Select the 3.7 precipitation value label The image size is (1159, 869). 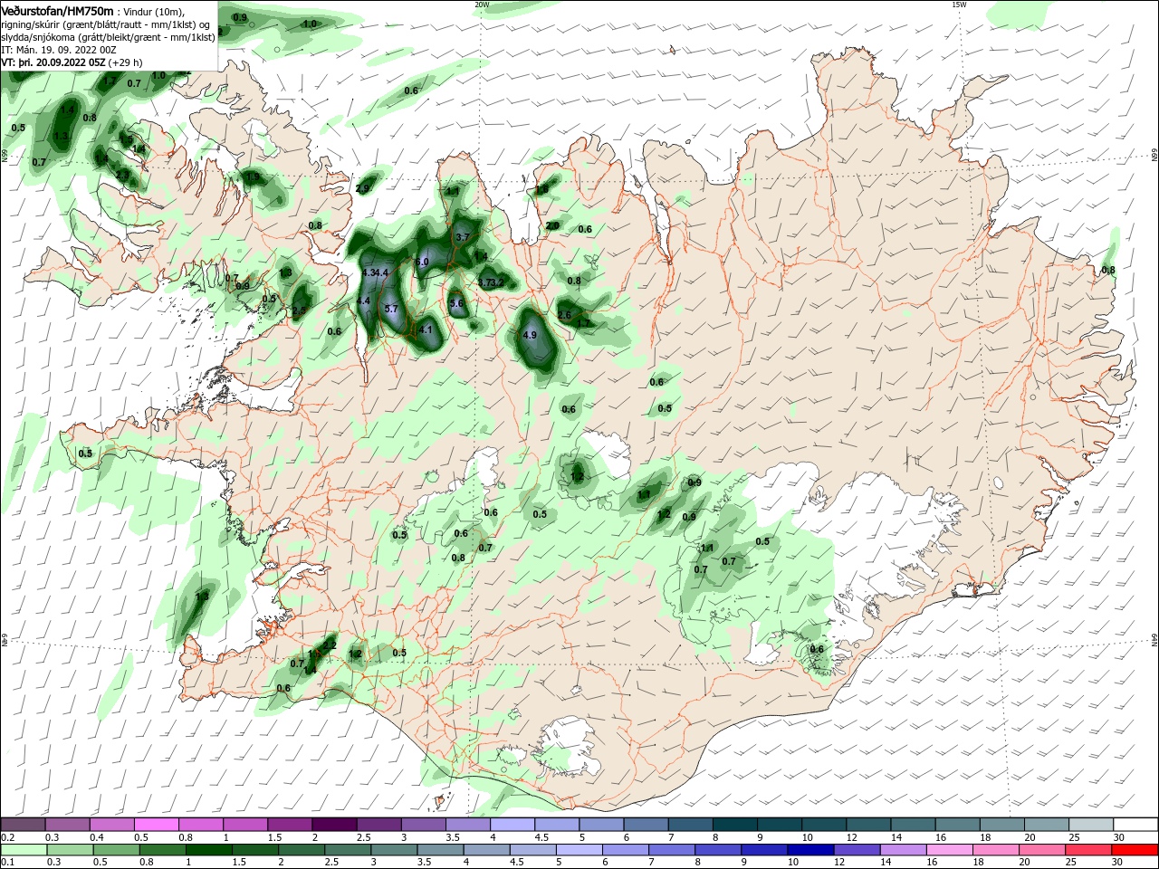463,237
